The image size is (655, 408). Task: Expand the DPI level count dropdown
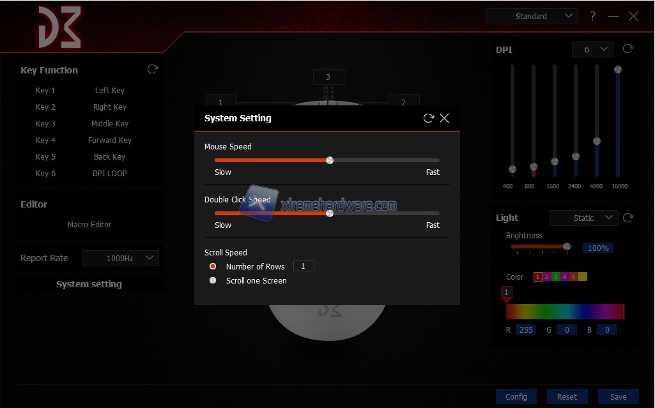(x=592, y=49)
